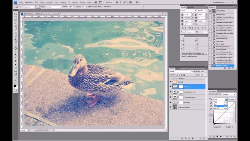Click the Farbe text color swatch in Zeichen panel
The height and width of the screenshot is (141, 250).
point(202,24)
